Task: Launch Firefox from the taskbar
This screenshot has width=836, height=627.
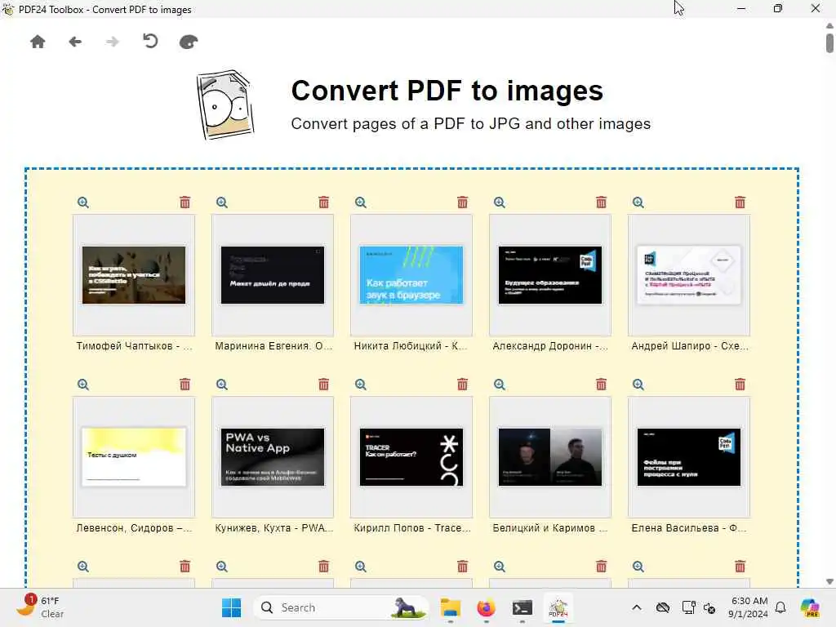Action: [486, 607]
